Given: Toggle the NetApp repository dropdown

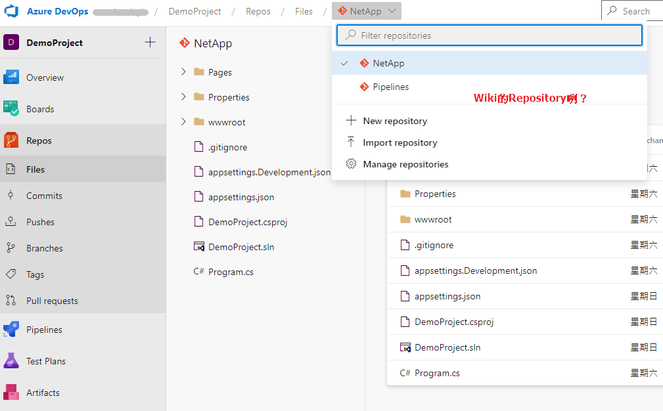Looking at the screenshot, I should click(367, 11).
